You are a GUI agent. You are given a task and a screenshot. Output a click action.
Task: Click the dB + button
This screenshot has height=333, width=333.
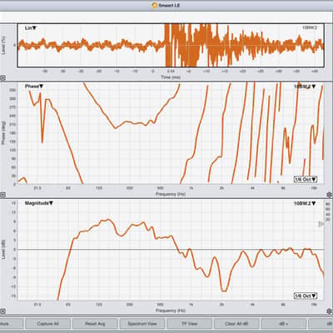coord(284,324)
